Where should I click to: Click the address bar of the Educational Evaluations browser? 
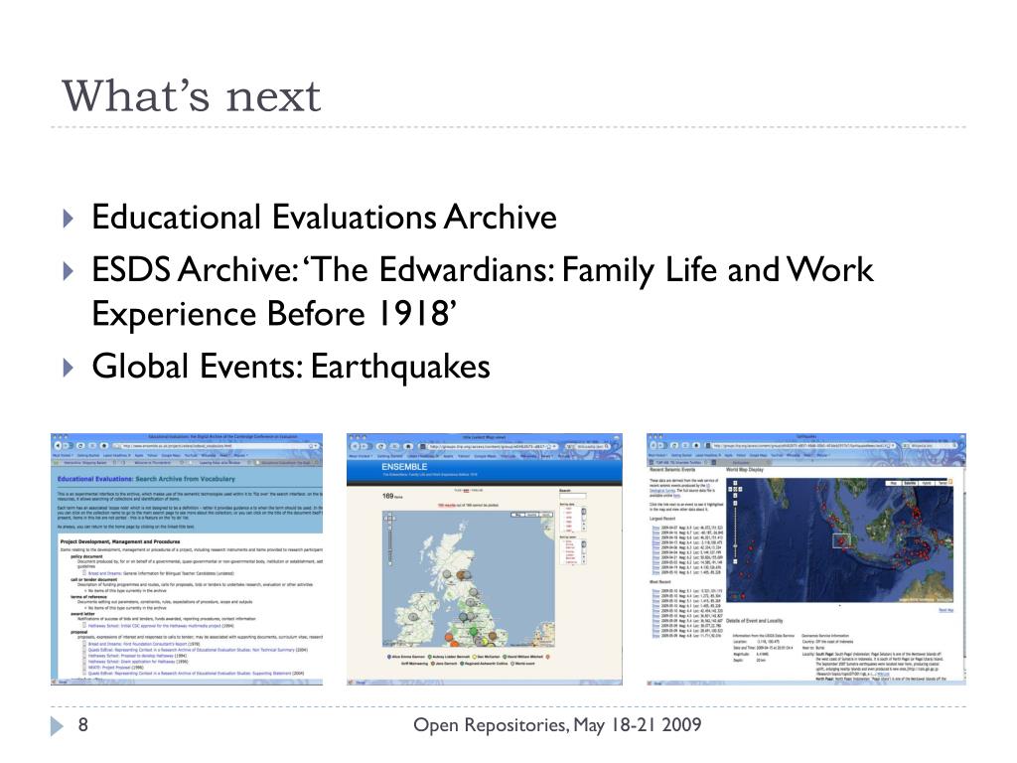pos(217,446)
